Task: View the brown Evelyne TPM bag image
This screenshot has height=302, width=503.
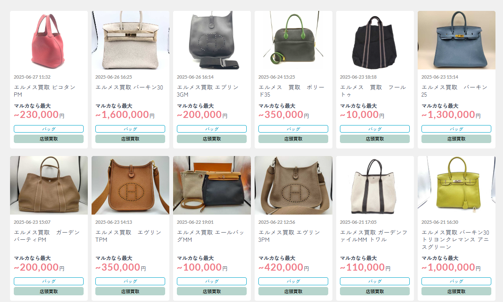Action: [130, 185]
